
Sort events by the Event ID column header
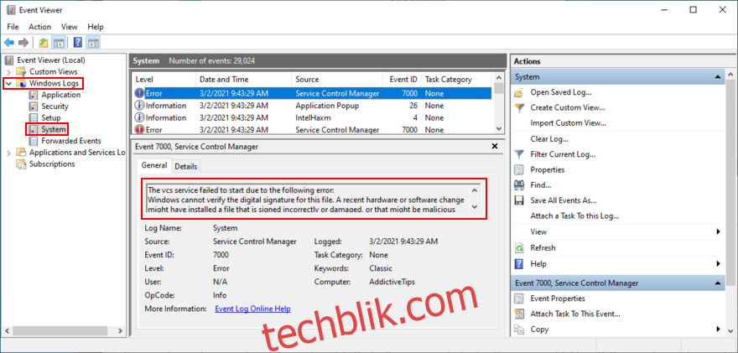point(401,80)
